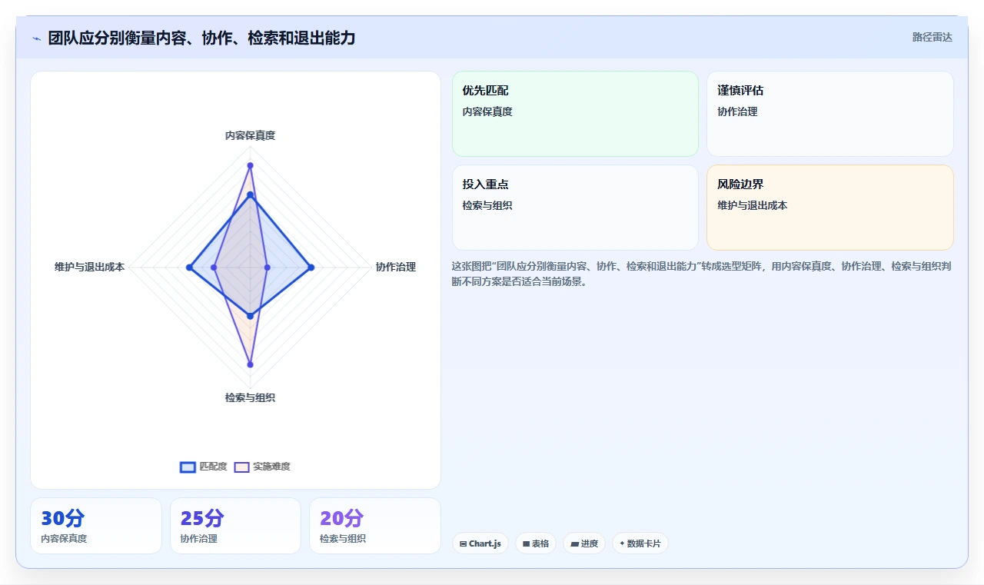Select the 数据卡片 chip
This screenshot has height=585, width=984.
tap(640, 543)
